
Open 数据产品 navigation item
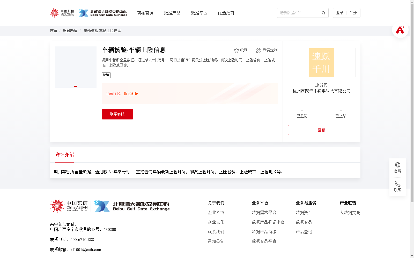point(172,13)
